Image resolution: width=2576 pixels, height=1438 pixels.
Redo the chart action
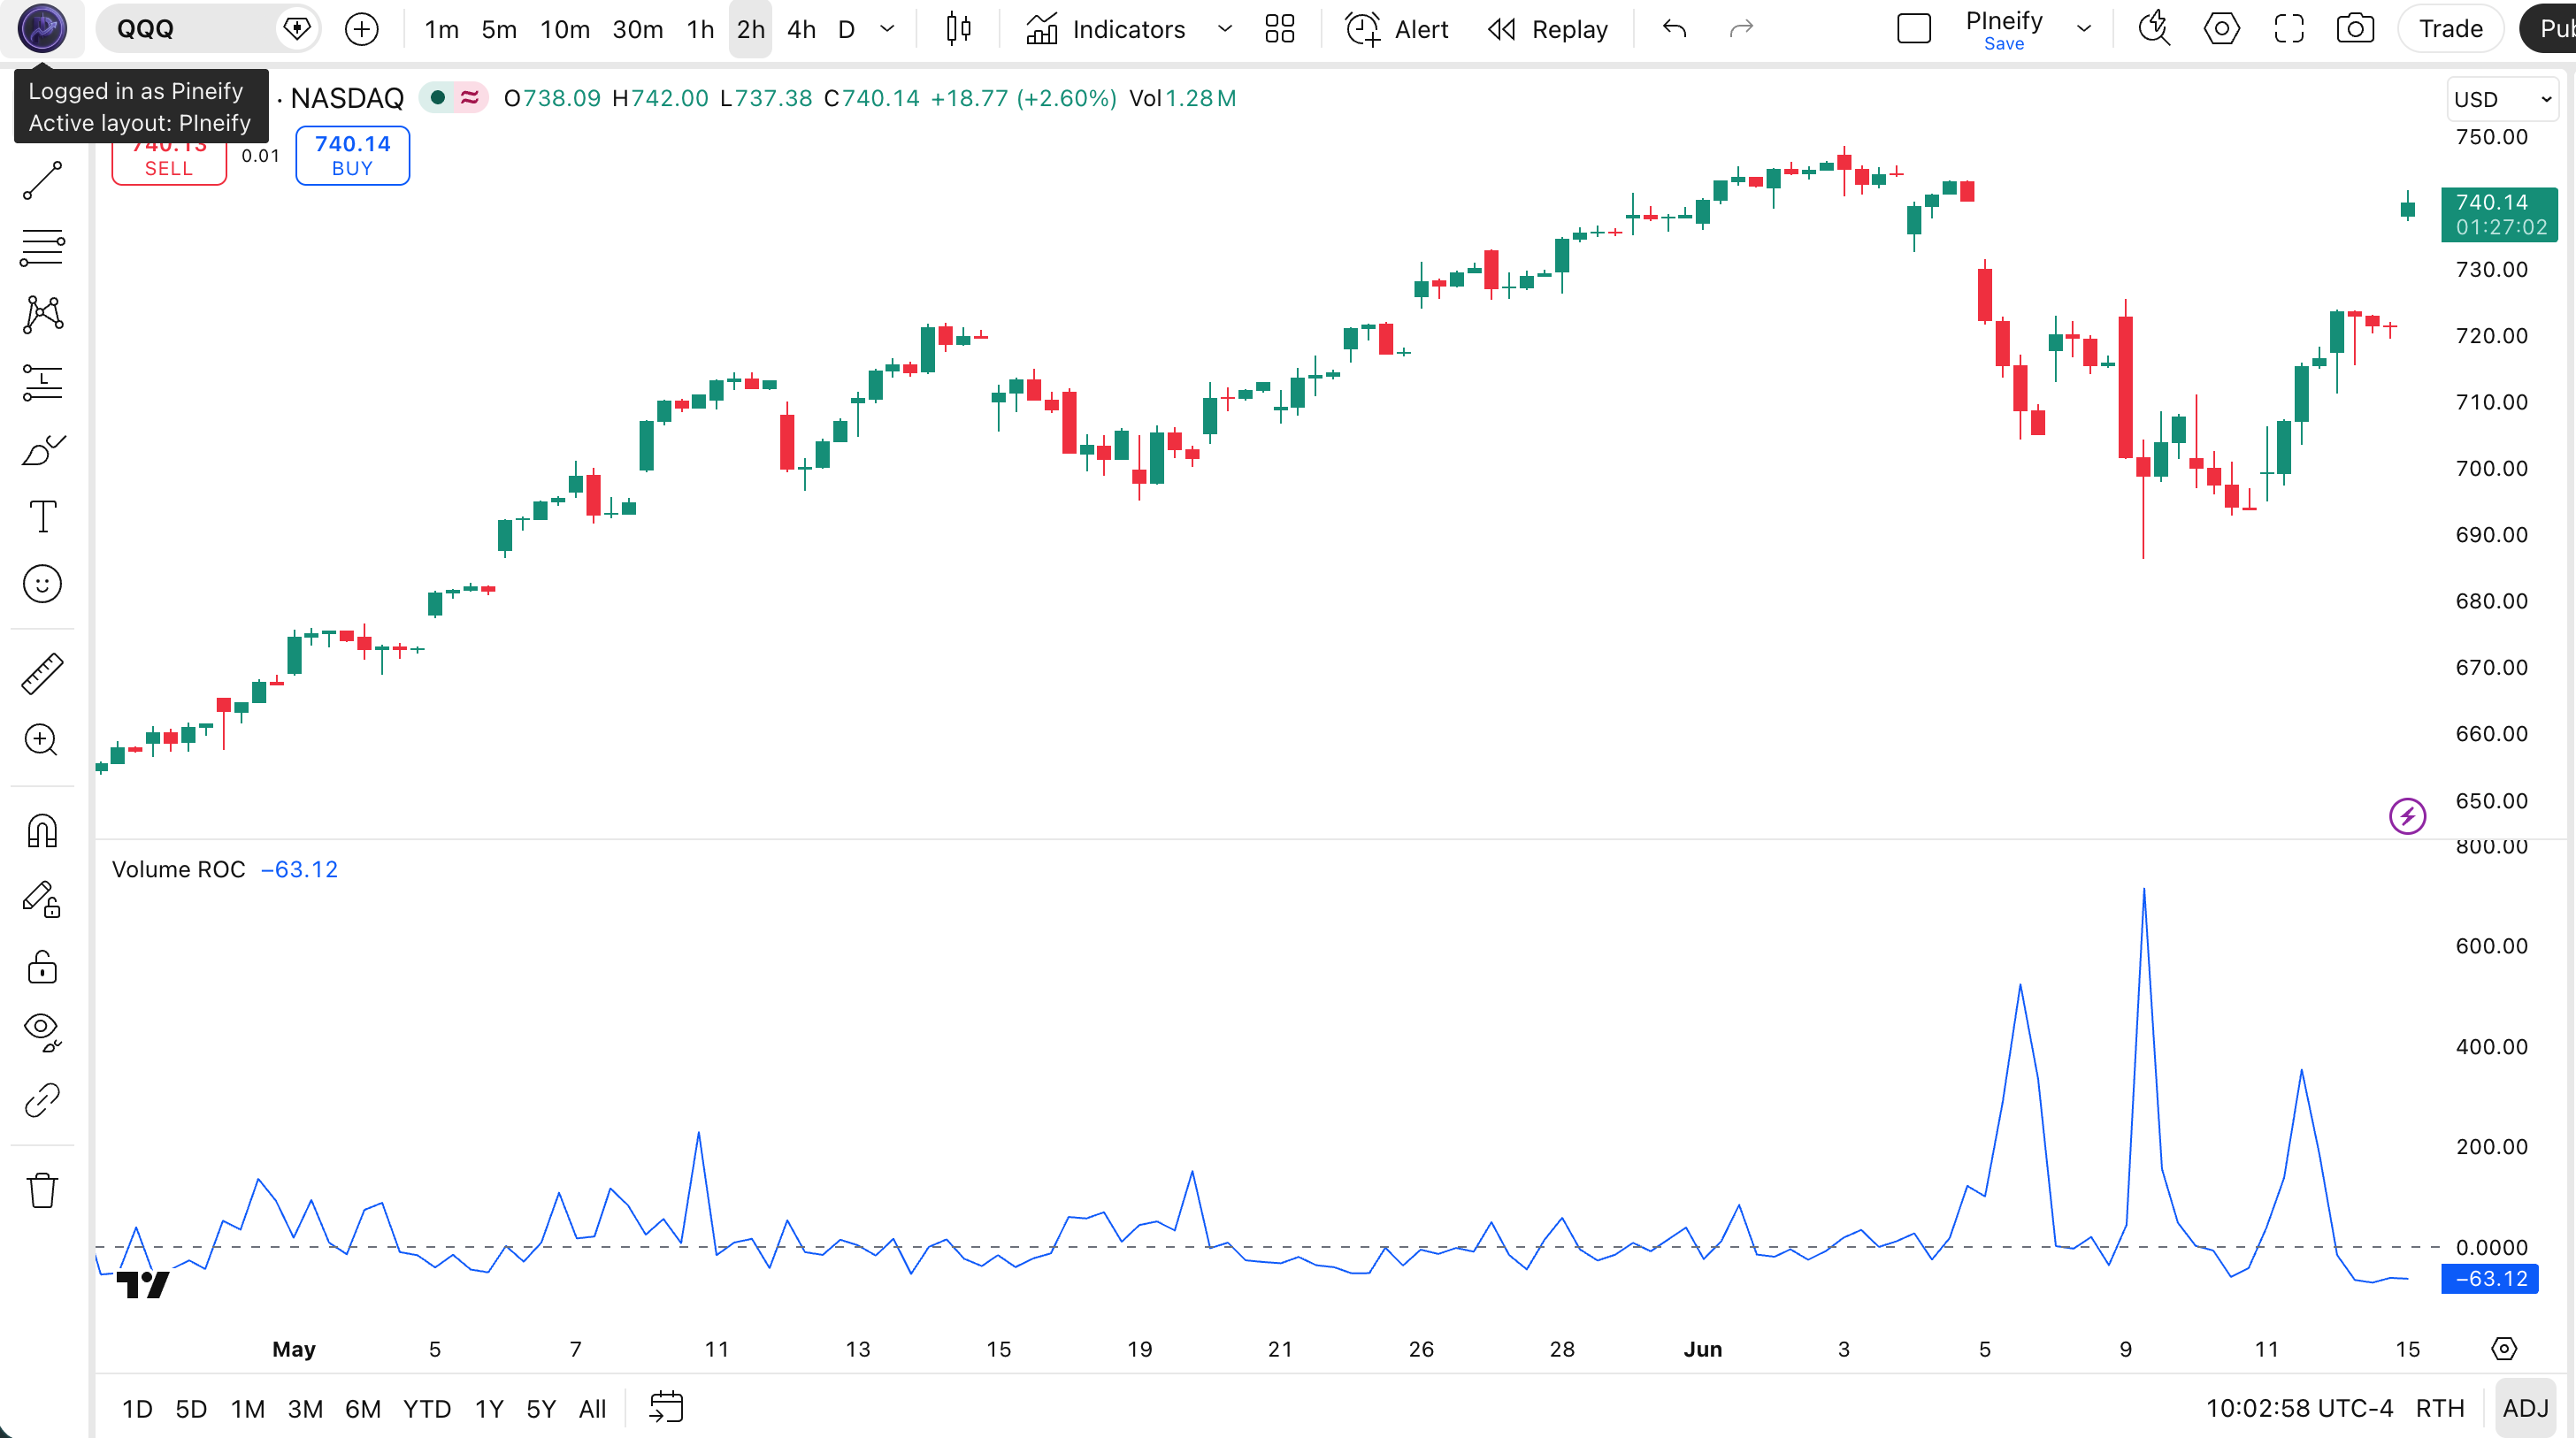click(1742, 29)
